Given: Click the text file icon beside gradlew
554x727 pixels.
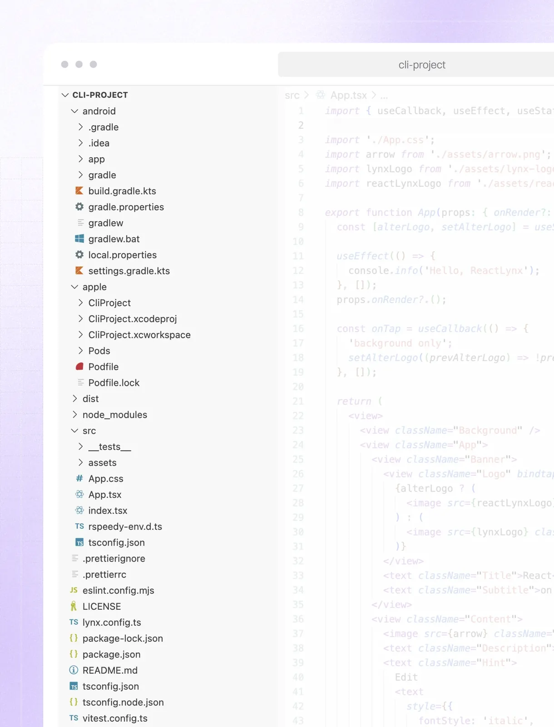Looking at the screenshot, I should point(80,223).
